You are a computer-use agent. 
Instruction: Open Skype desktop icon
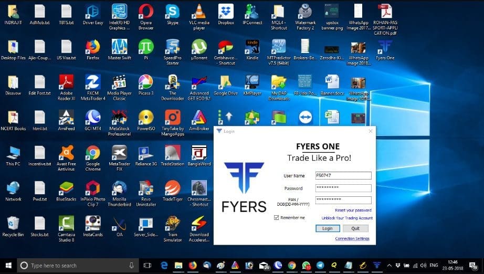pos(173,15)
